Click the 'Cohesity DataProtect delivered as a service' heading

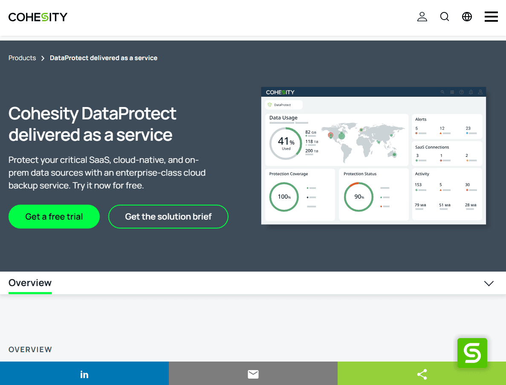[x=93, y=124]
